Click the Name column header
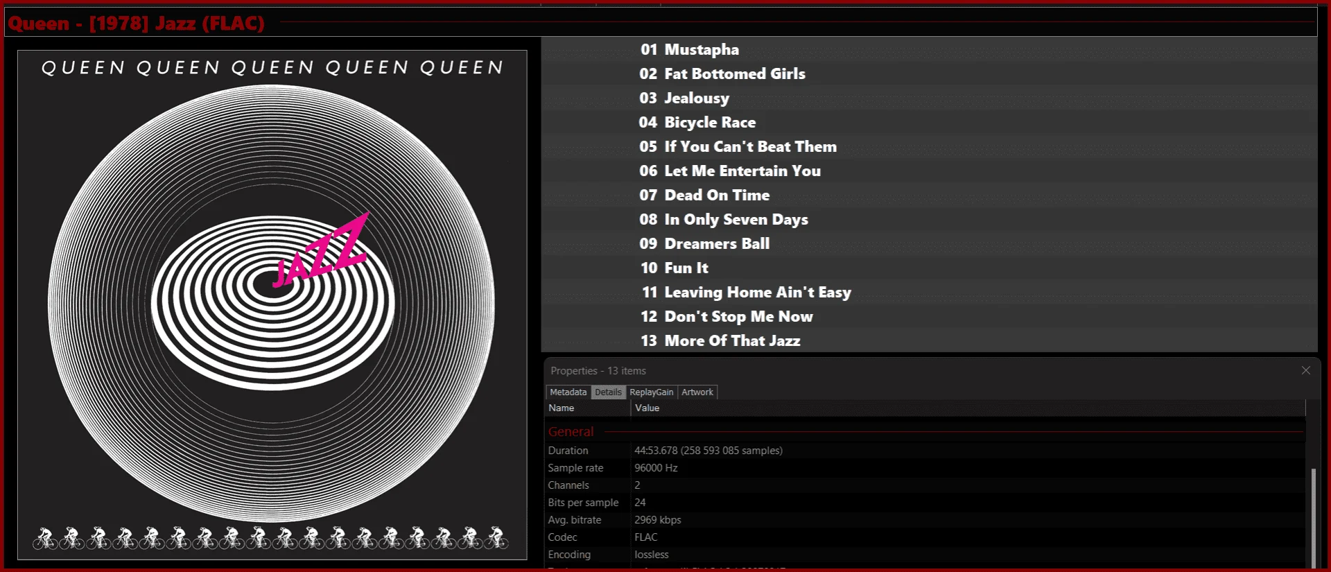 pos(588,408)
